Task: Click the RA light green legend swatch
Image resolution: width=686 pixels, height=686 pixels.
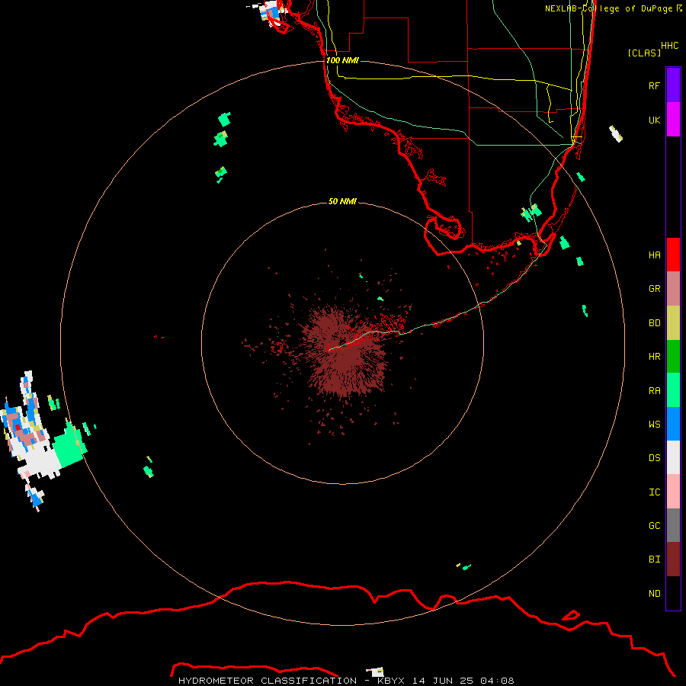Action: pos(673,390)
